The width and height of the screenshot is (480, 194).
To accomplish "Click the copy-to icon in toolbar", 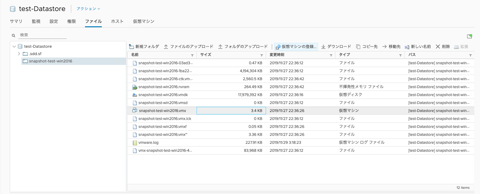I will coord(358,47).
